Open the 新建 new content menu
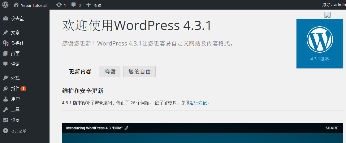 [97, 5]
